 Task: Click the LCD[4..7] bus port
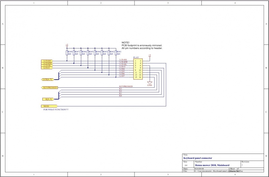coord(48,80)
